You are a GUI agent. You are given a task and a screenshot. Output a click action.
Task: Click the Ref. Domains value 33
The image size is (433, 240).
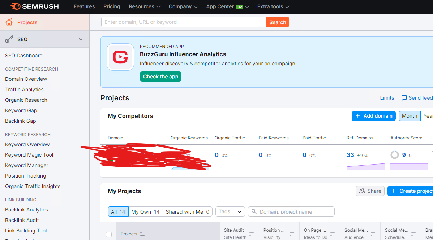[350, 155]
